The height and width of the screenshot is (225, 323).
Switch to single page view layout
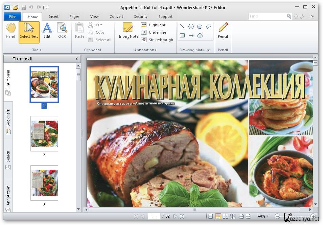coord(211,216)
